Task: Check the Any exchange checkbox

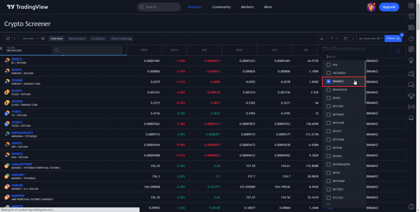Action: (x=329, y=65)
